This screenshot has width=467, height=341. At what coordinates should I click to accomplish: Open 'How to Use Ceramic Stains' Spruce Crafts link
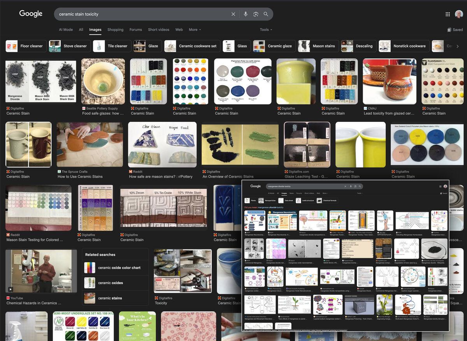[80, 176]
